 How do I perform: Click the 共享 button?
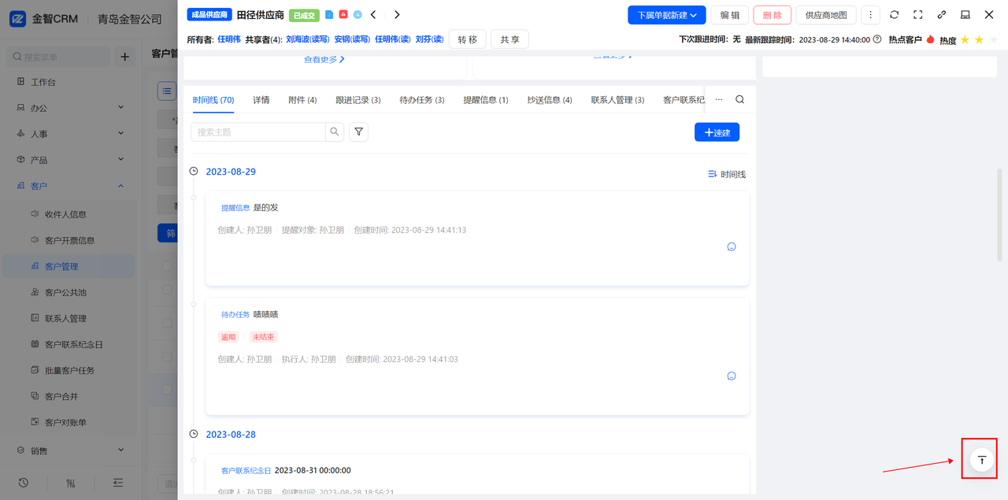coord(510,39)
